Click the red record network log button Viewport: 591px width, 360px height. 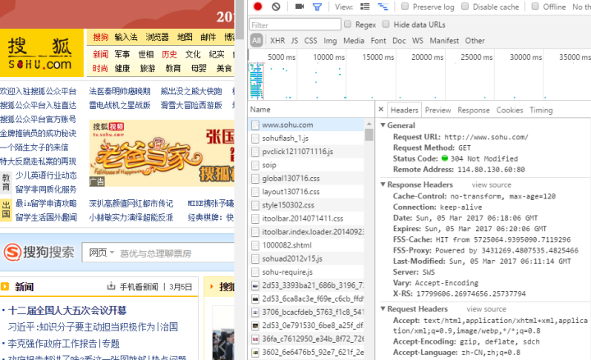[x=258, y=7]
